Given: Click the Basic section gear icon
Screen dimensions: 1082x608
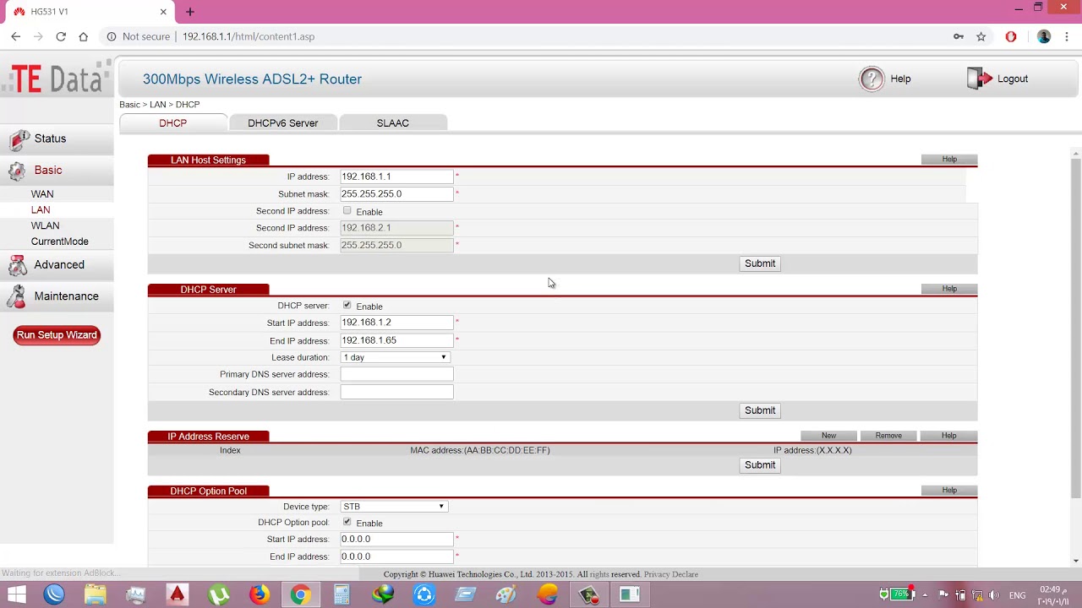Looking at the screenshot, I should coord(17,171).
